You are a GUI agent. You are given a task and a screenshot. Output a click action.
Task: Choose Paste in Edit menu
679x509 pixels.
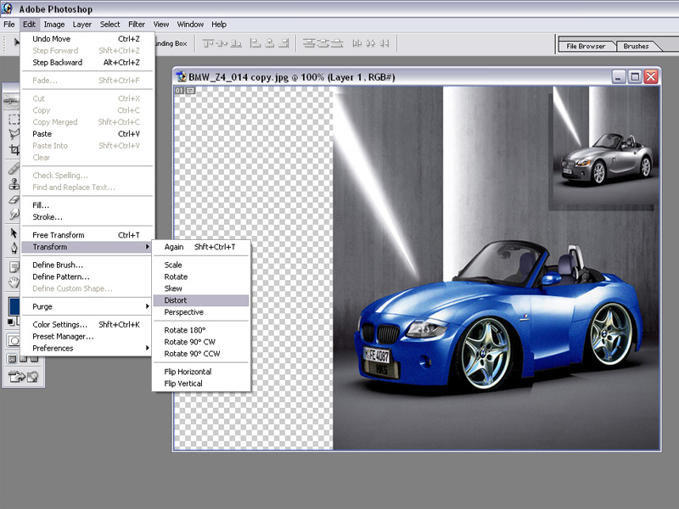(x=87, y=134)
